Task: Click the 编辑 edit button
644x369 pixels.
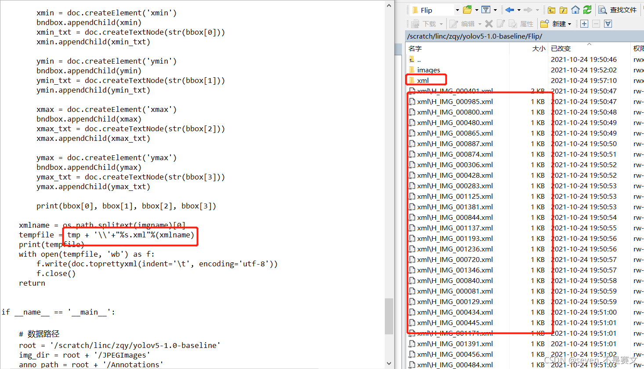Action: [x=463, y=24]
